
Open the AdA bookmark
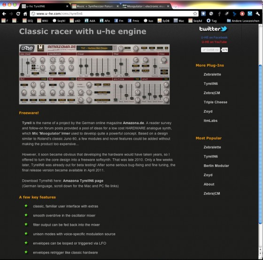tap(90, 21)
